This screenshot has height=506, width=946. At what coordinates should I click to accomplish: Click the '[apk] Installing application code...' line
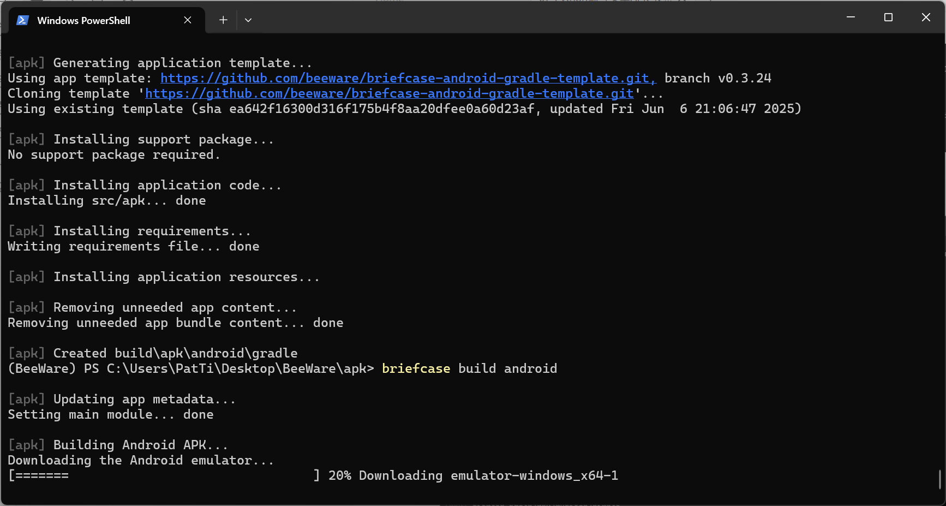click(x=145, y=186)
